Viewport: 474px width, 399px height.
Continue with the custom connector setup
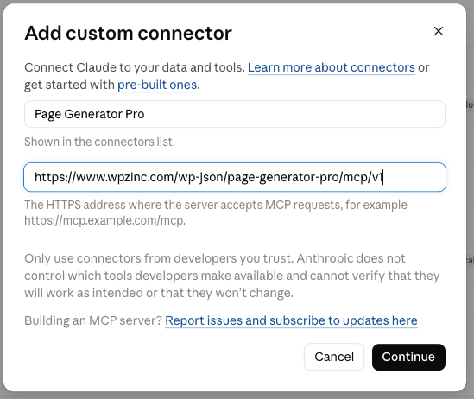pyautogui.click(x=408, y=357)
